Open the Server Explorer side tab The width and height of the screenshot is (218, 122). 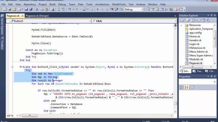tap(2, 25)
